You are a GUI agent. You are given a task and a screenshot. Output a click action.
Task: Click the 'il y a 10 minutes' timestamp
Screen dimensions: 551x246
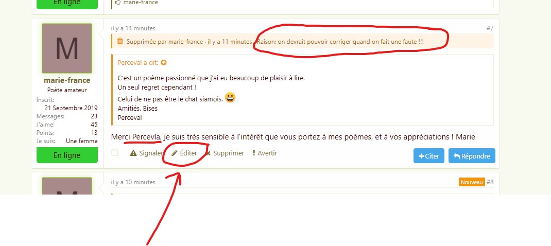pyautogui.click(x=133, y=182)
